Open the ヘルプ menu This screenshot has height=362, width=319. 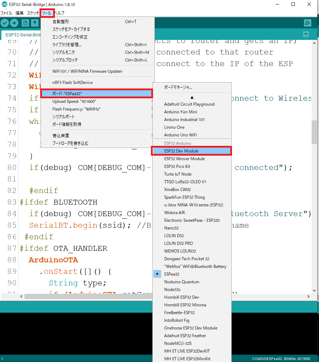(x=59, y=13)
